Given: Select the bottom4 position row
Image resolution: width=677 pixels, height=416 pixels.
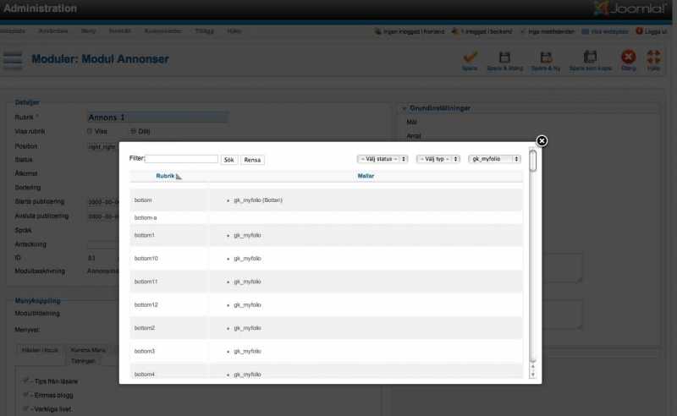Looking at the screenshot, I should tap(326, 371).
